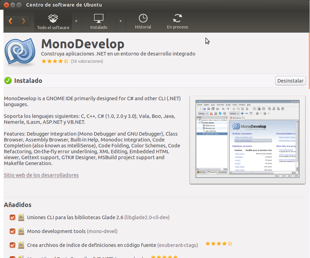Click the MonoDevelop star rating under the subtitle
Image resolution: width=310 pixels, height=258 pixels.
[55, 61]
